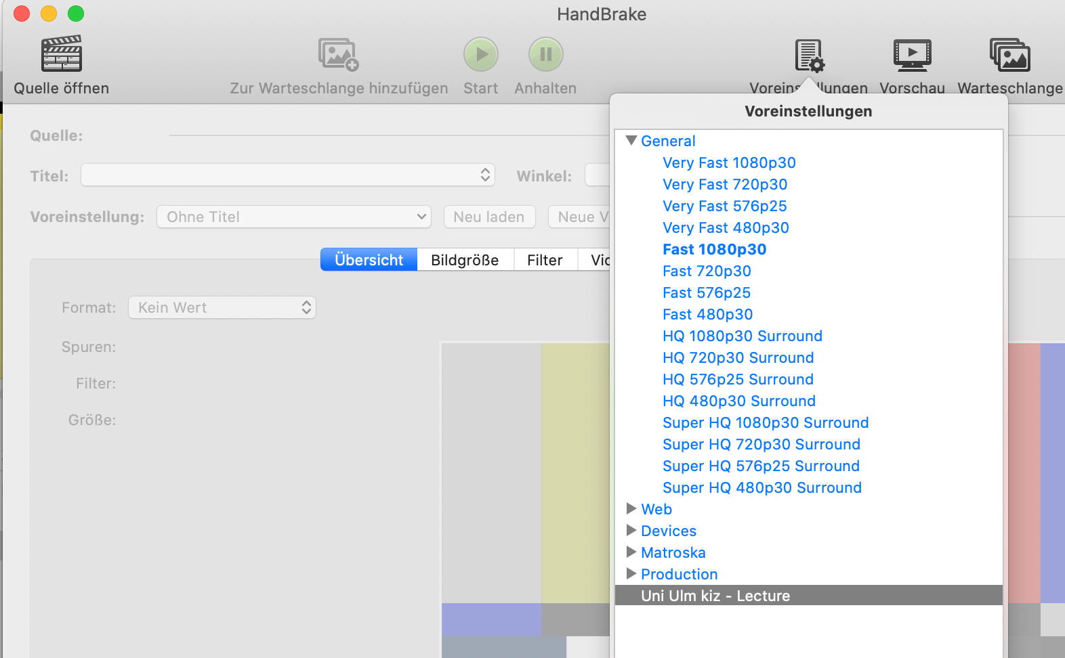The height and width of the screenshot is (658, 1065).
Task: Select Very Fast 1080p30 preset
Action: point(729,162)
